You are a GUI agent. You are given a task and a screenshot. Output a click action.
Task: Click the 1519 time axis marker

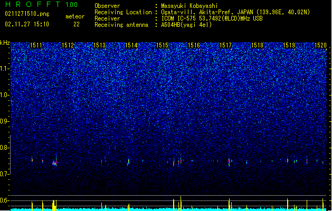tap(289, 45)
